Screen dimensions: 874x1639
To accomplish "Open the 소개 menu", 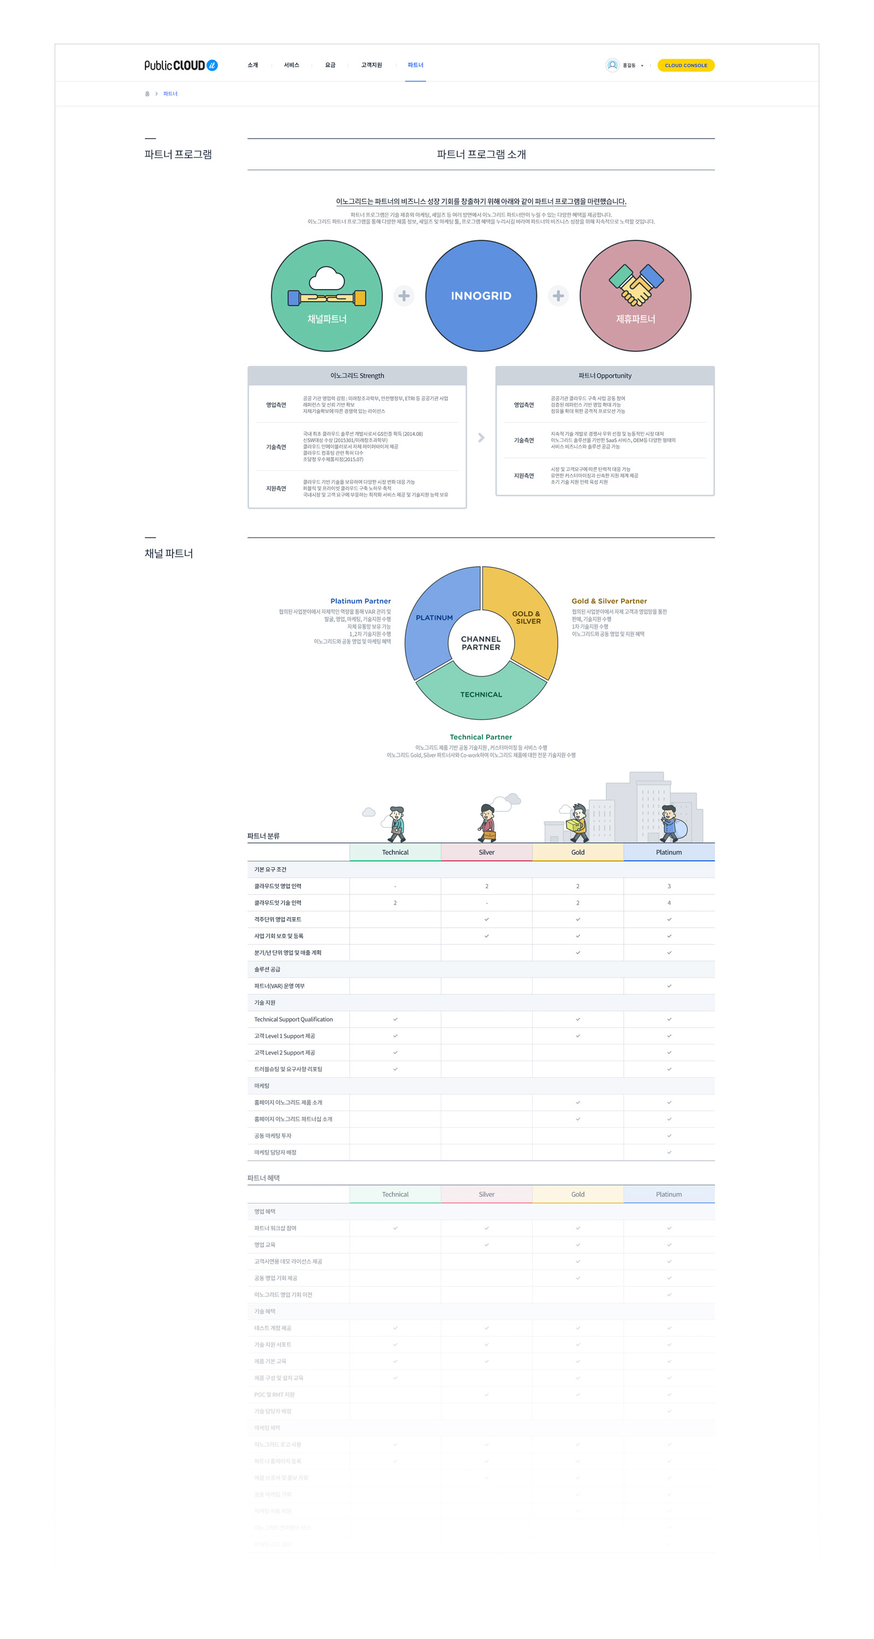I will click(x=252, y=65).
